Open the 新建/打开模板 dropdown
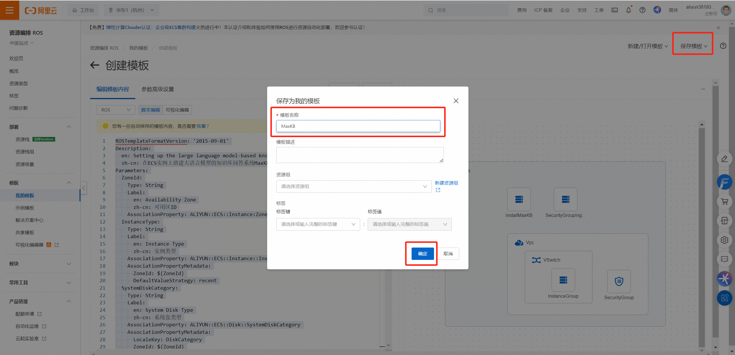 coord(648,46)
